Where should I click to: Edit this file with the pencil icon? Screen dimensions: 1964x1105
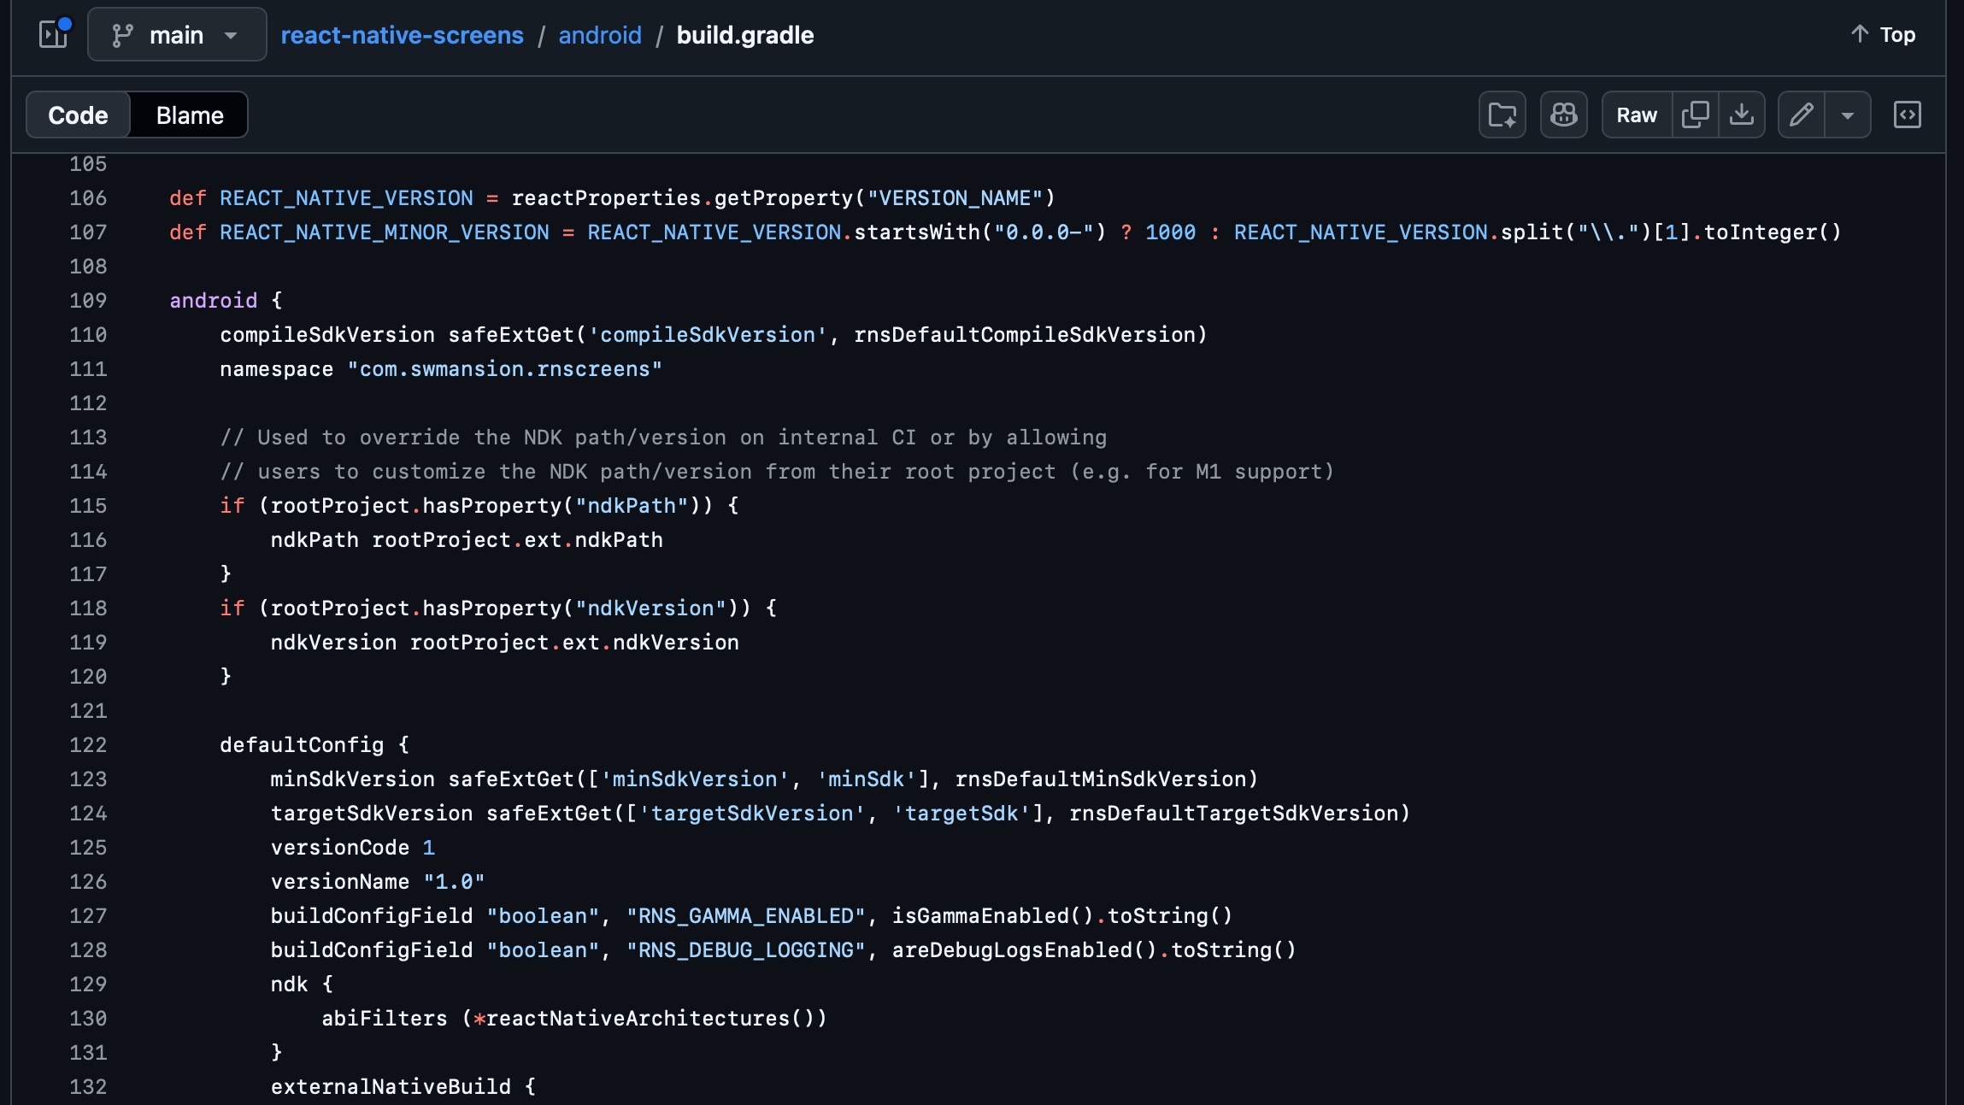[x=1802, y=115]
